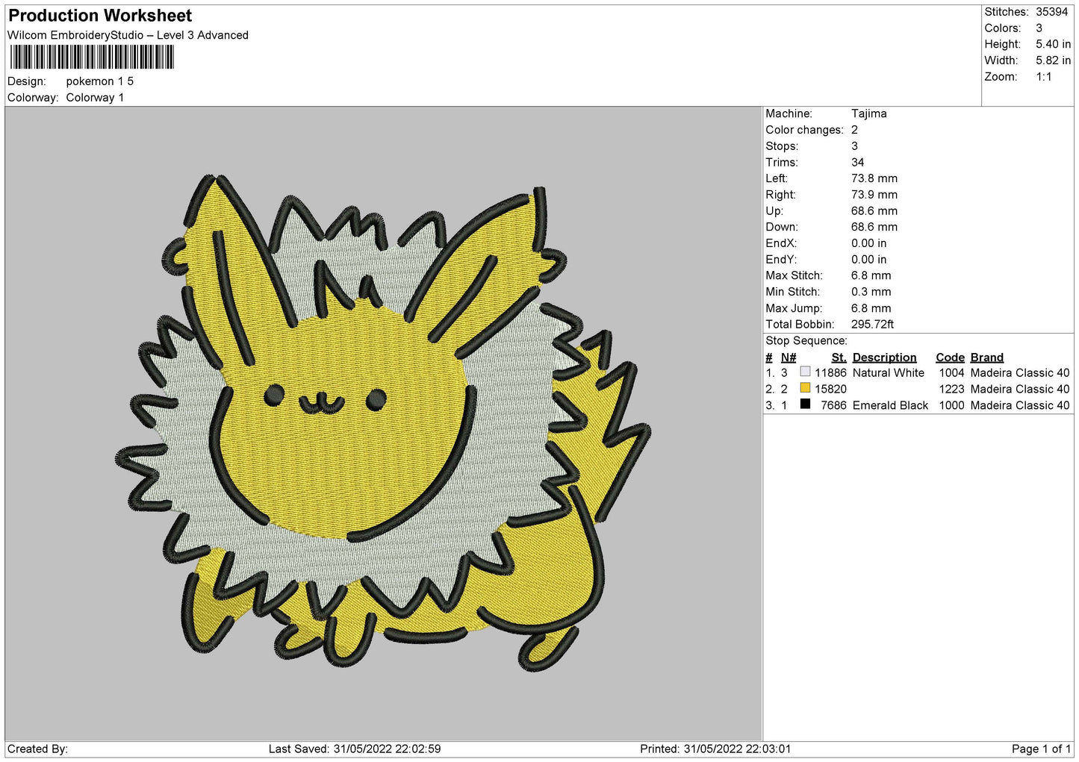Click the height value '5.40 in'
1079x762 pixels.
[1053, 44]
